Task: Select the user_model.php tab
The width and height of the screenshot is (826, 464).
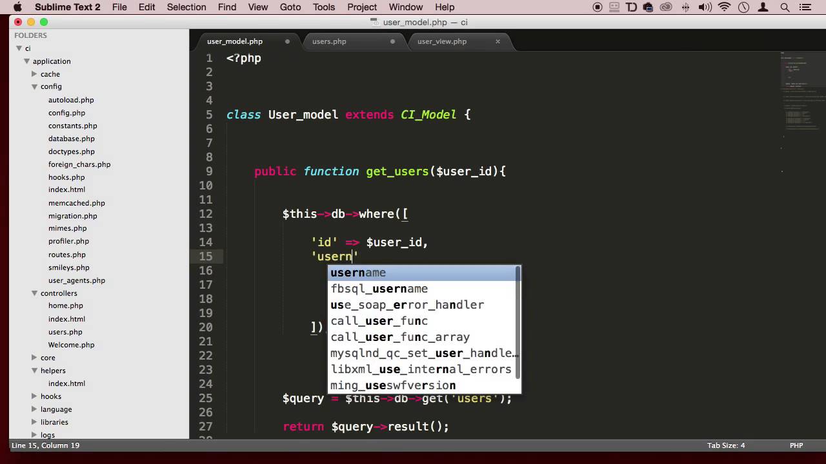Action: [x=235, y=41]
